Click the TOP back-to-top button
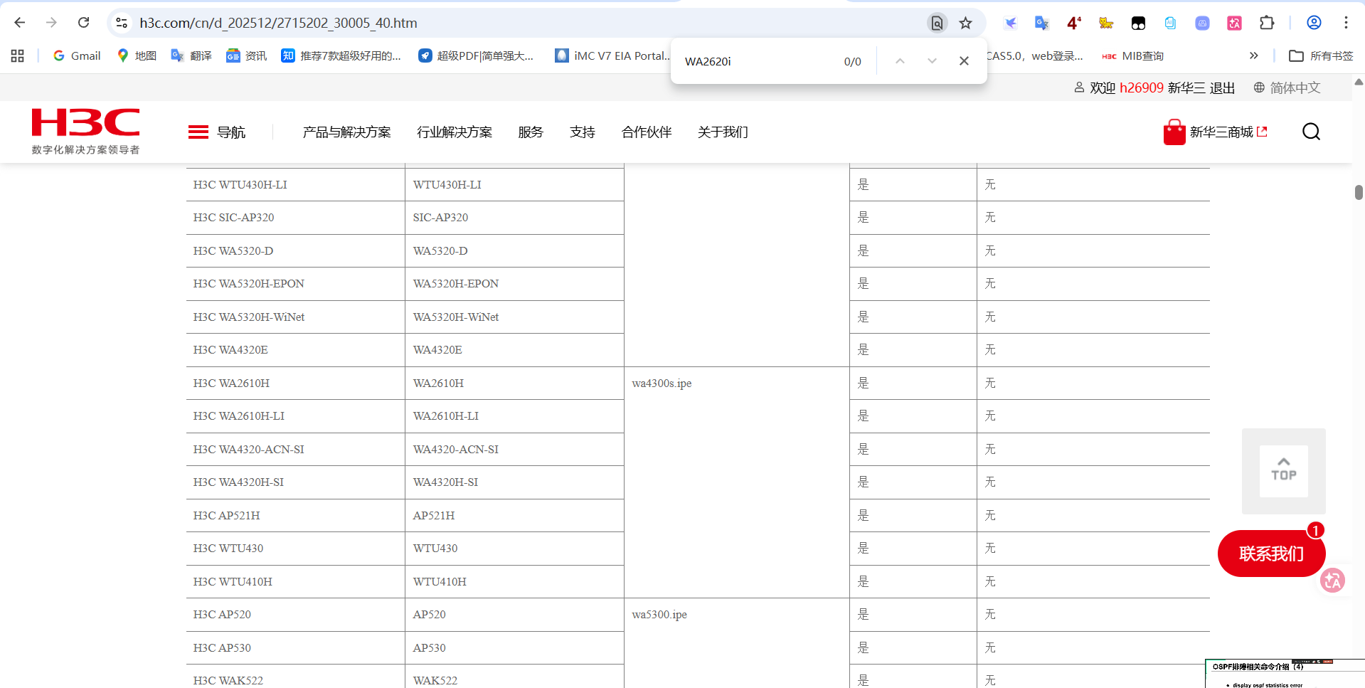 point(1283,470)
